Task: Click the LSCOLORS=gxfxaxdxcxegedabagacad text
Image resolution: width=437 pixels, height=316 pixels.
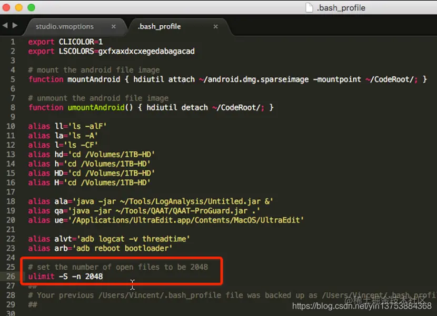Action: (126, 51)
